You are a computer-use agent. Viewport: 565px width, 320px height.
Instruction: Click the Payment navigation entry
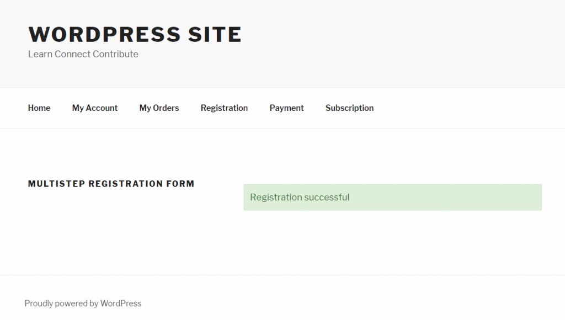click(286, 108)
